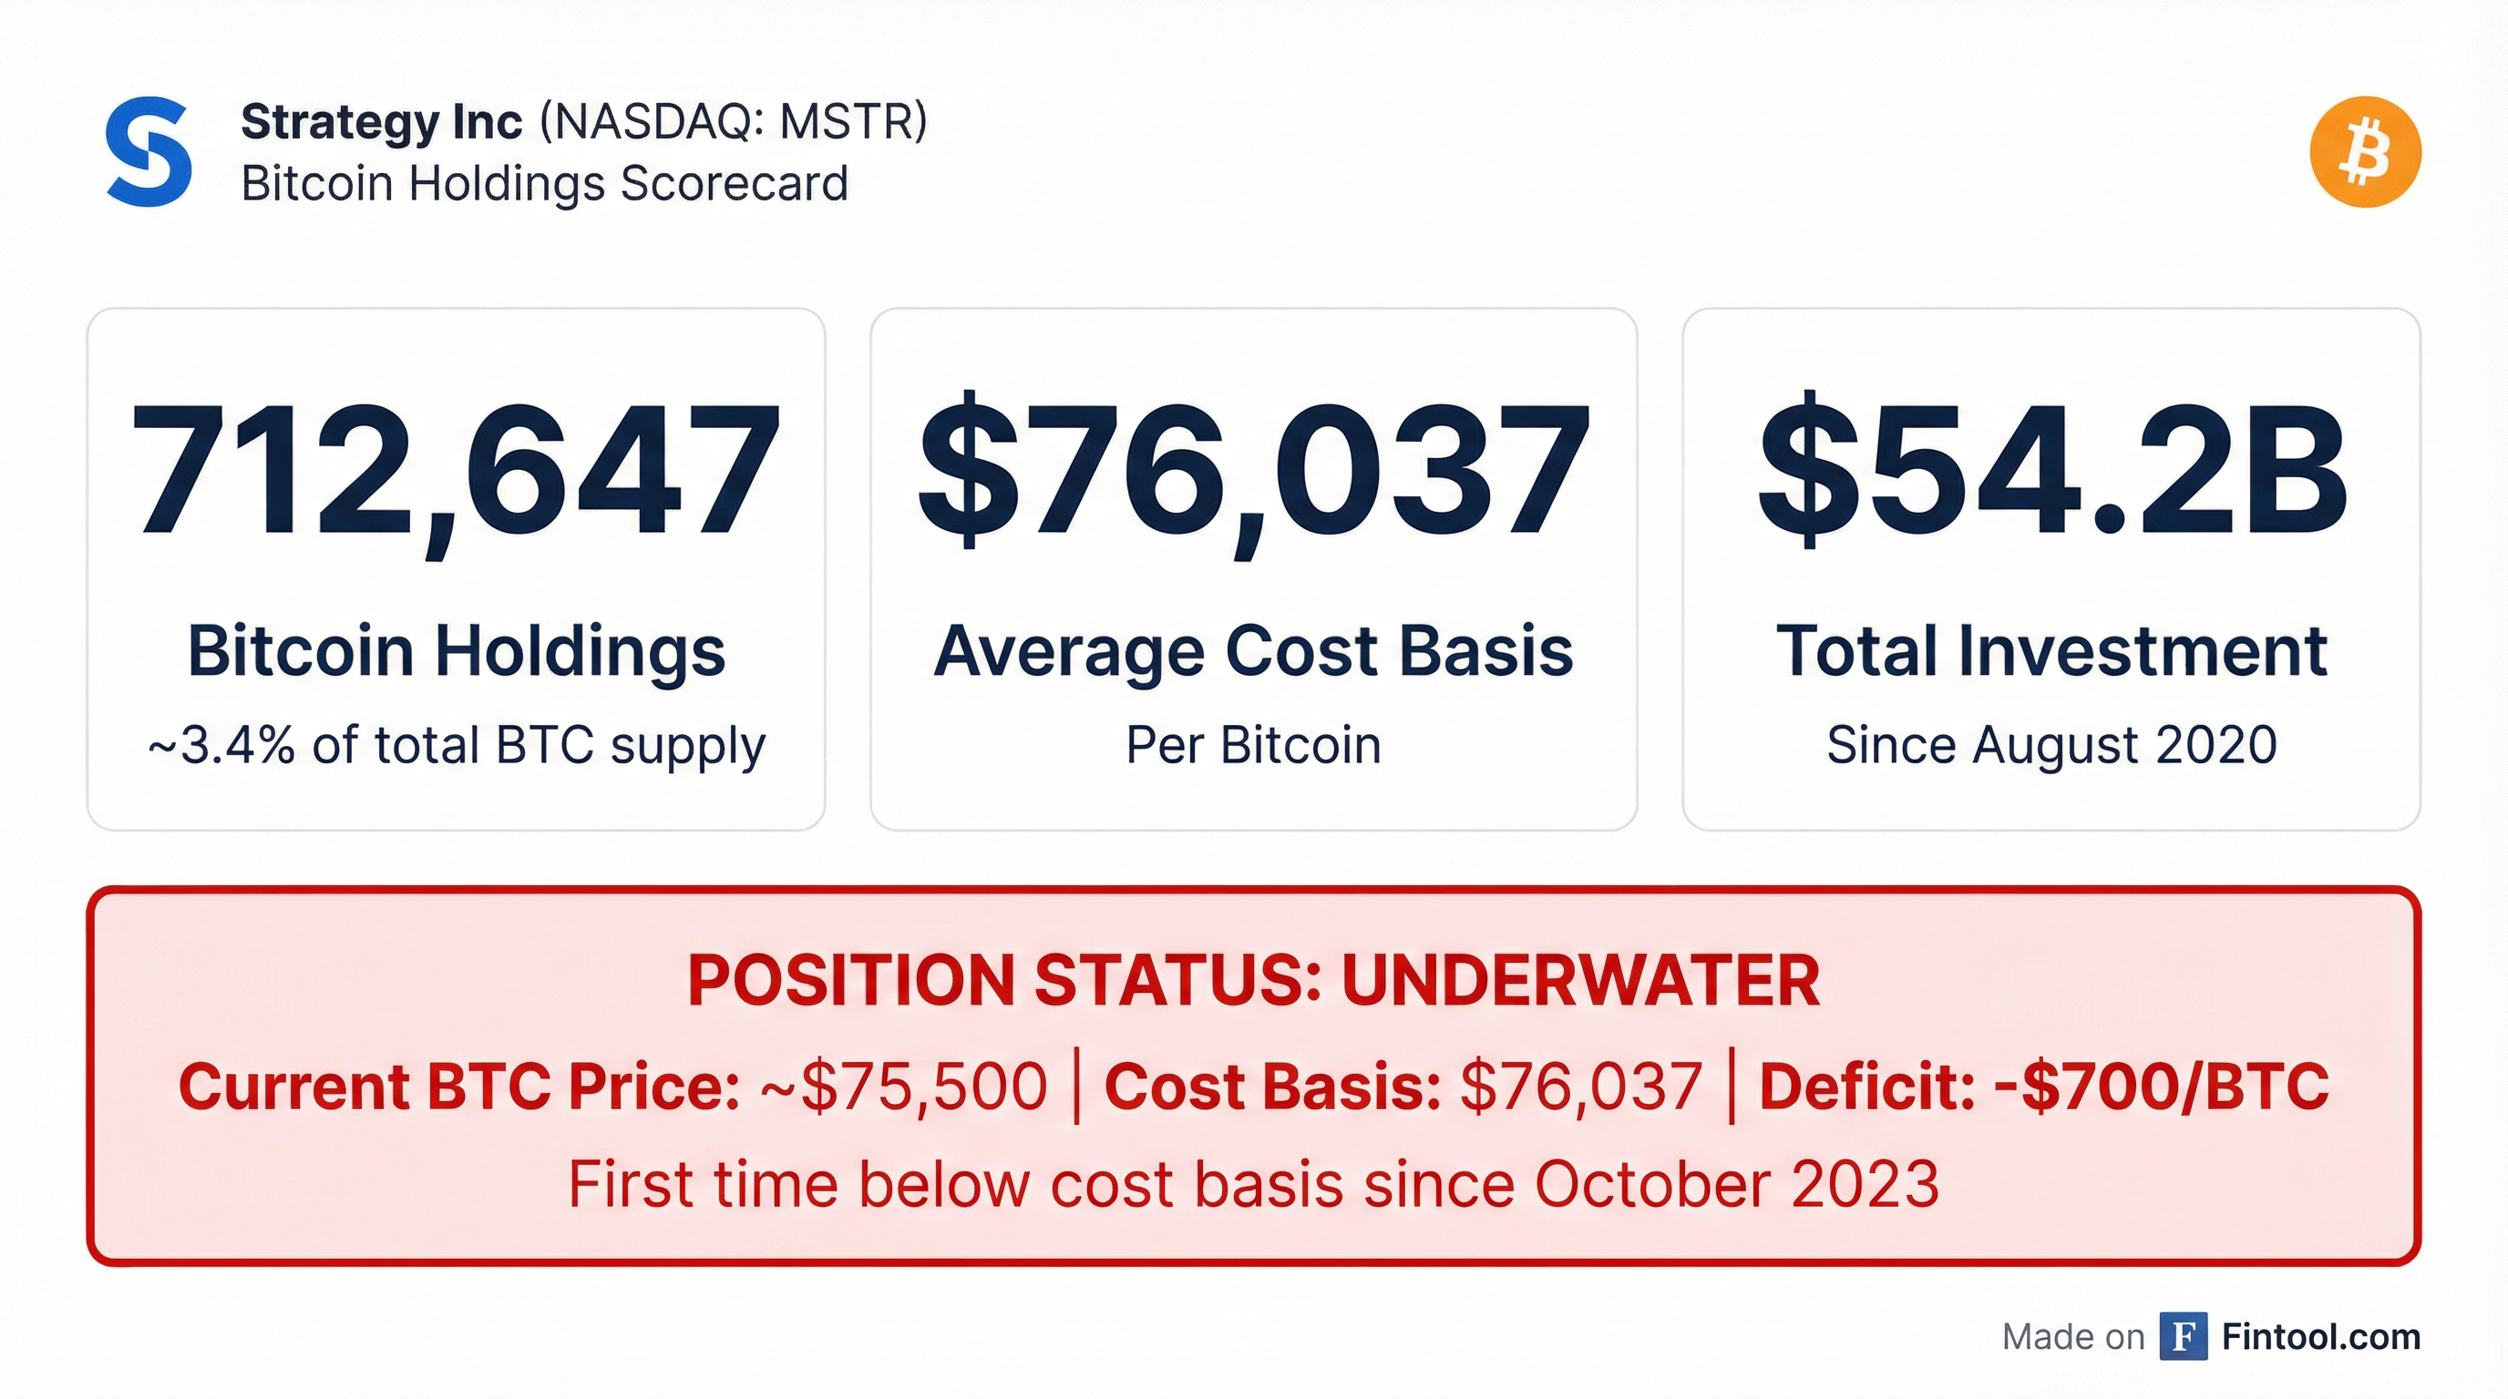Image resolution: width=2508 pixels, height=1399 pixels.
Task: Select the Bitcoin Holdings card label
Action: point(456,650)
